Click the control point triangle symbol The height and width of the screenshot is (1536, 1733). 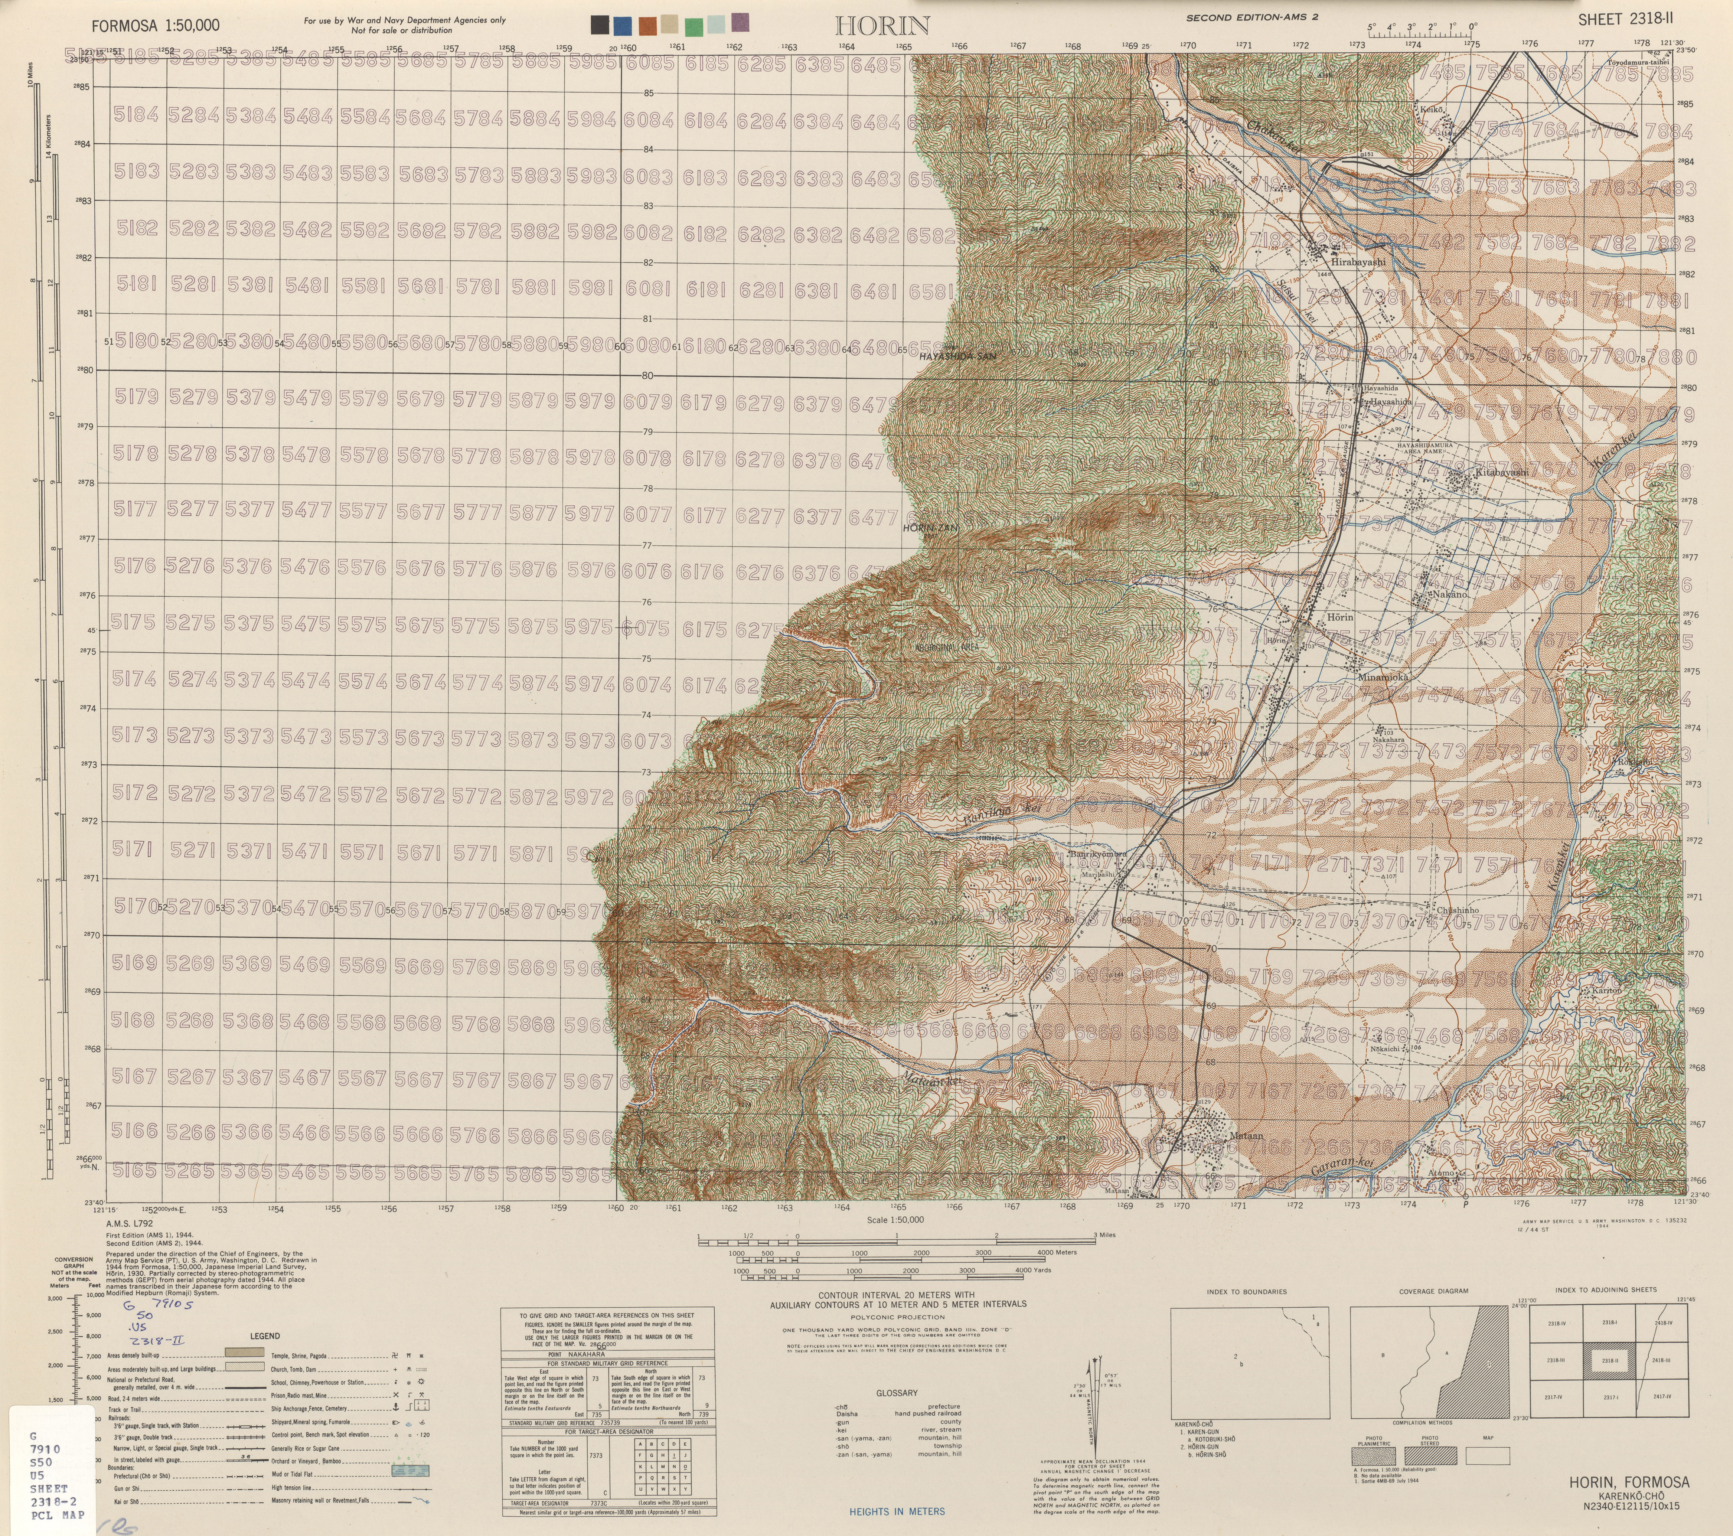point(397,1435)
